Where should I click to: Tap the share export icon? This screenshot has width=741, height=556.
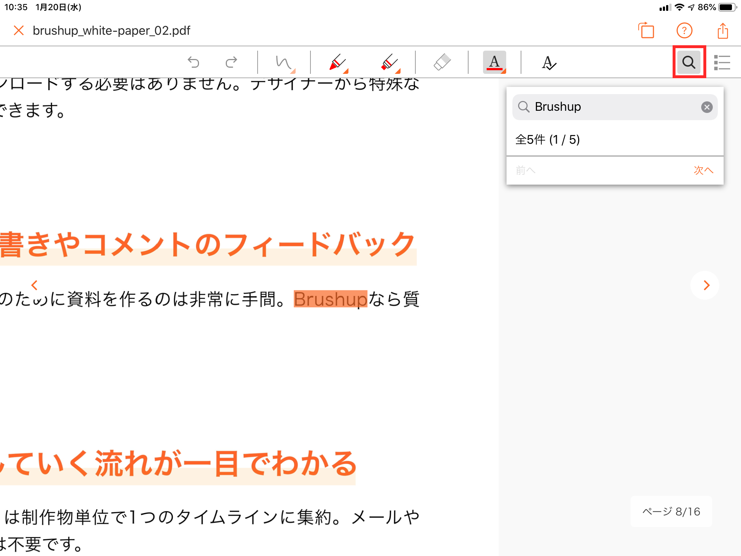(723, 31)
